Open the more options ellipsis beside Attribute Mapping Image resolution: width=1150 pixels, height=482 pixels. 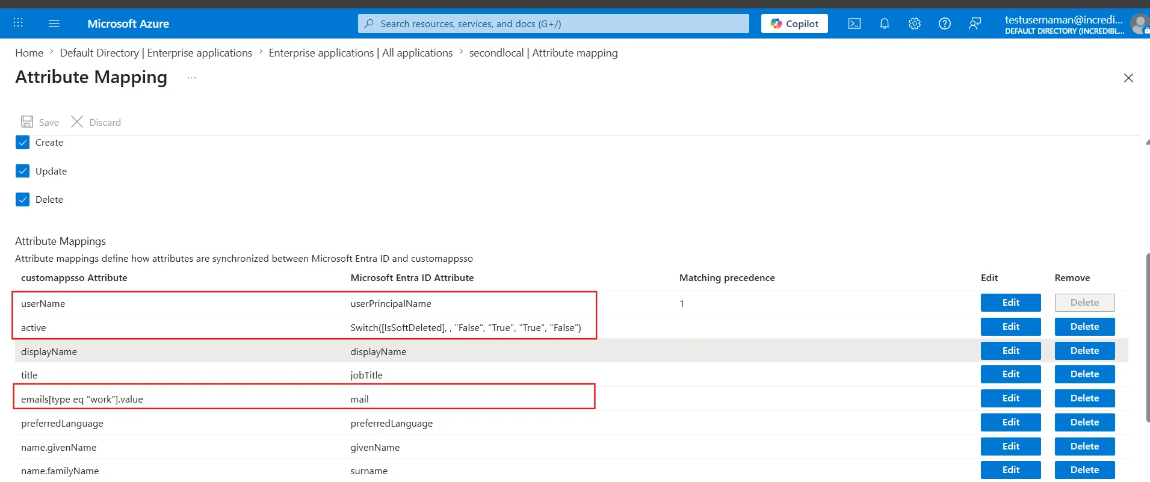191,78
